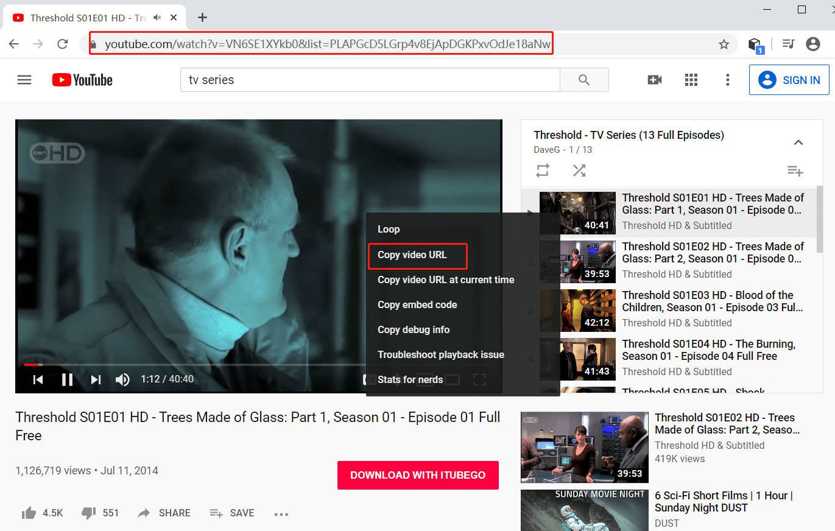Viewport: 835px width, 531px height.
Task: Click the search magnifier button
Action: point(583,80)
